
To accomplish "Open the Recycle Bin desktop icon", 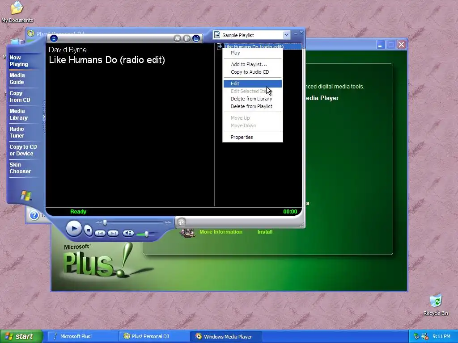I will coord(436,305).
